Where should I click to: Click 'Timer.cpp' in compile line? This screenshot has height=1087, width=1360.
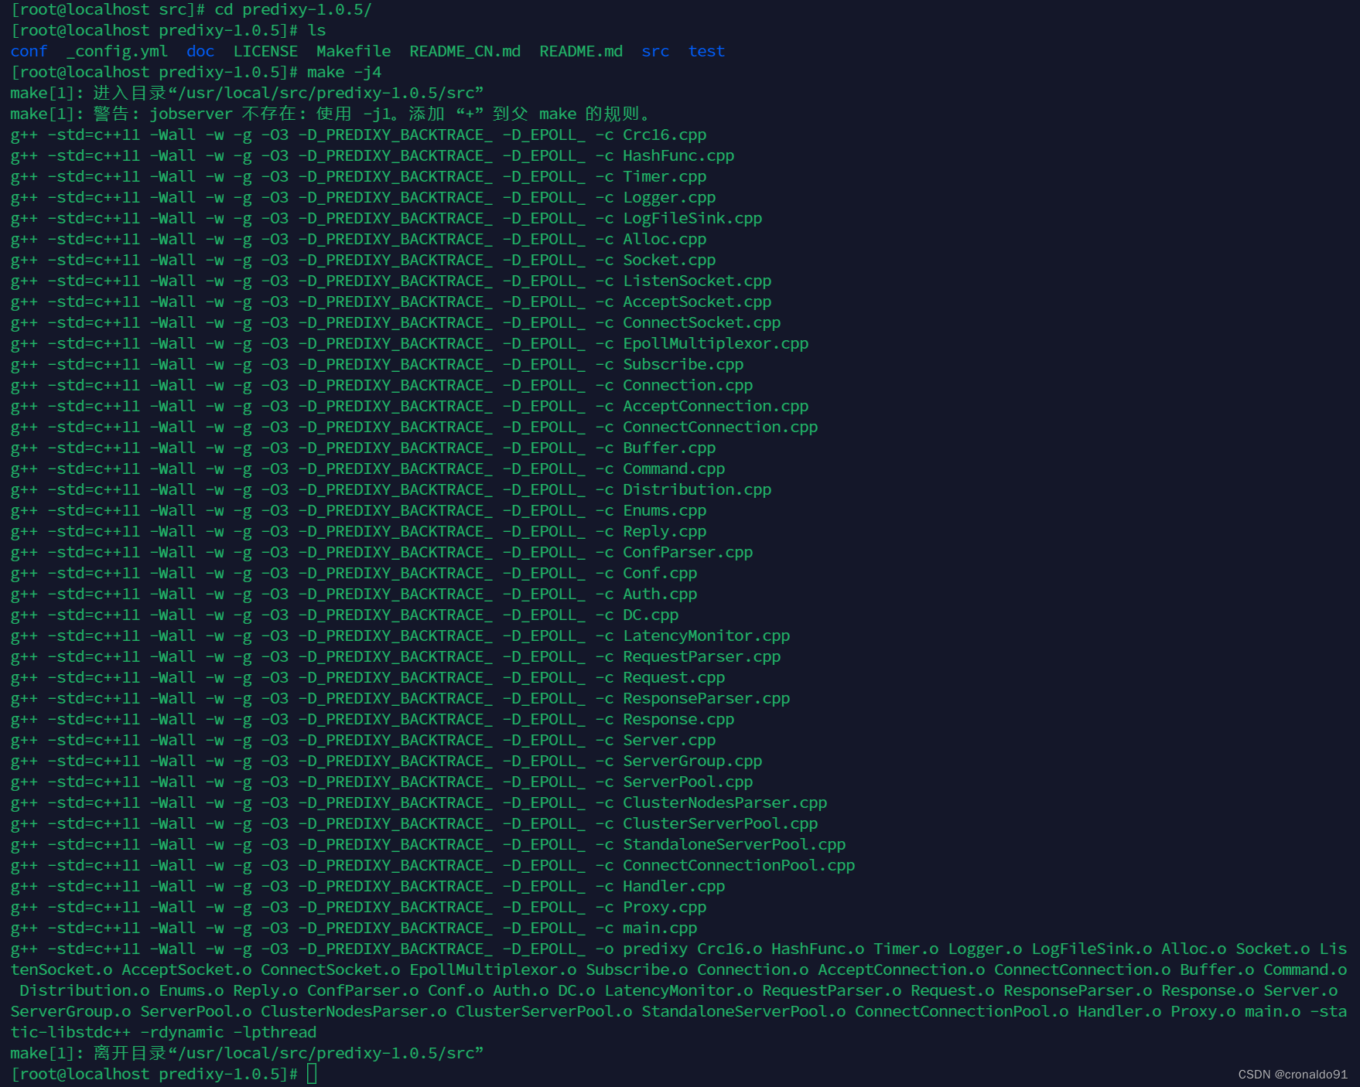pyautogui.click(x=665, y=176)
